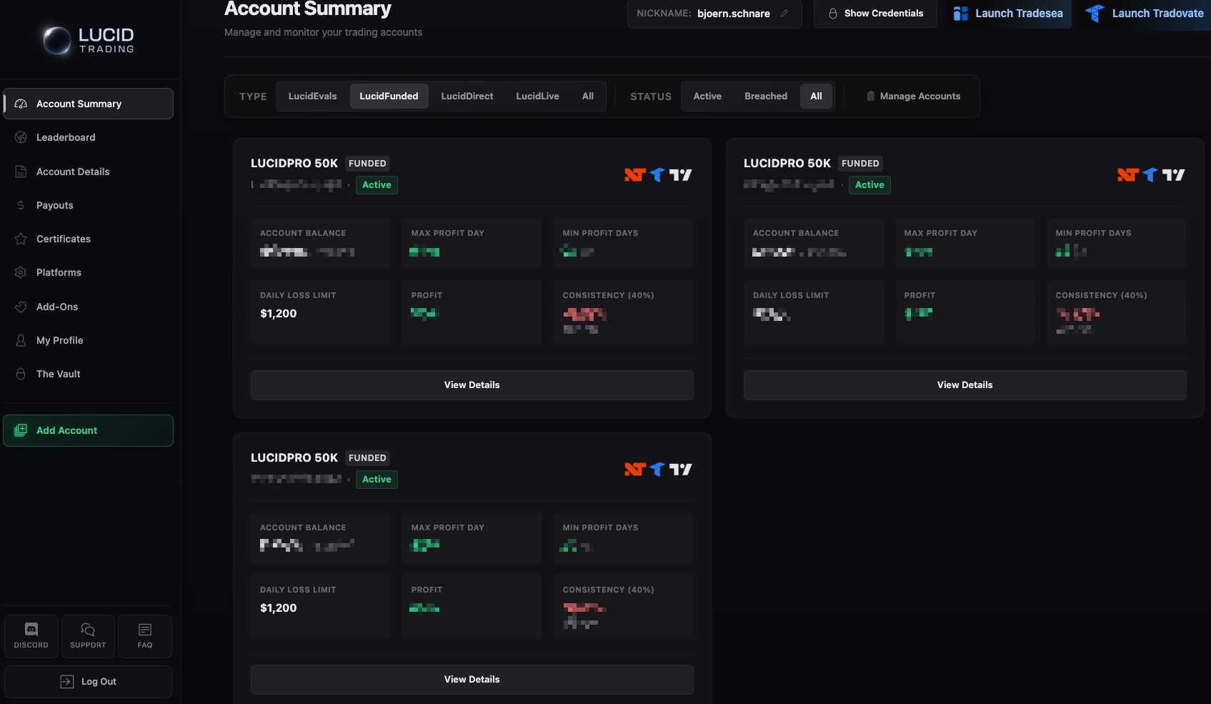Viewport: 1211px width, 704px height.
Task: Click the Add-Ons sidebar icon
Action: pyautogui.click(x=21, y=307)
